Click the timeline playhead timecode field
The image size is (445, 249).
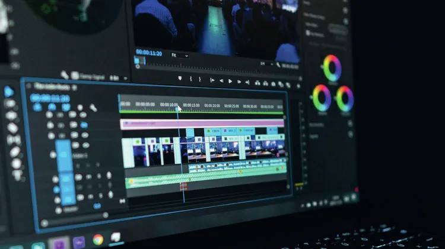click(50, 98)
